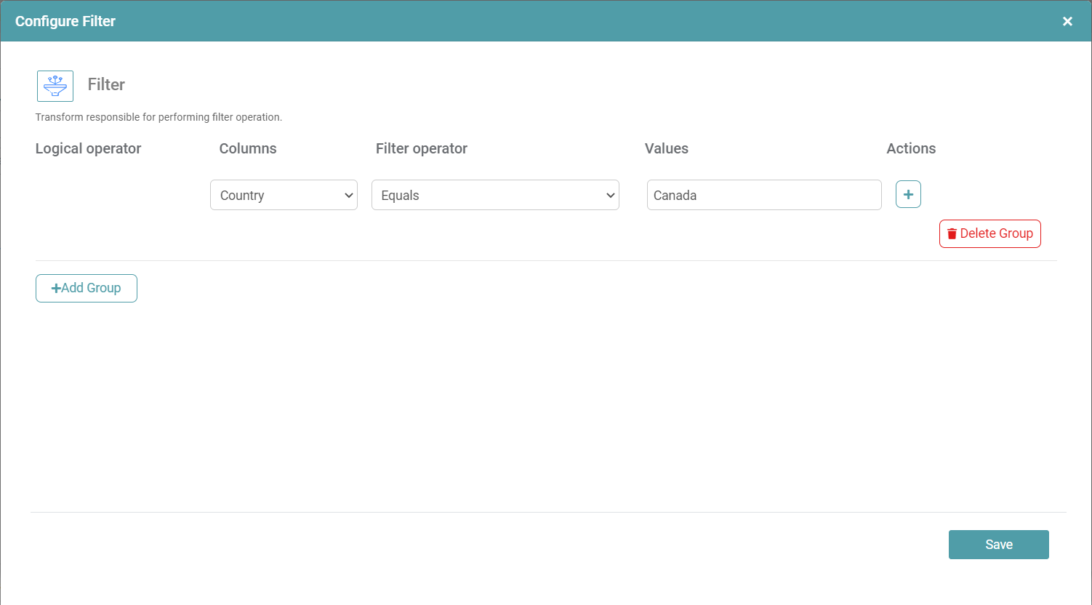
Task: Click the Filter operator header label
Action: [421, 148]
